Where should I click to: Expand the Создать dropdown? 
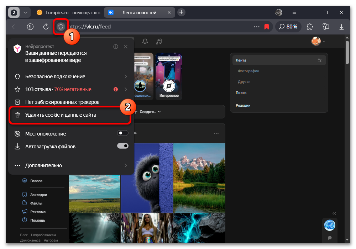(150, 112)
